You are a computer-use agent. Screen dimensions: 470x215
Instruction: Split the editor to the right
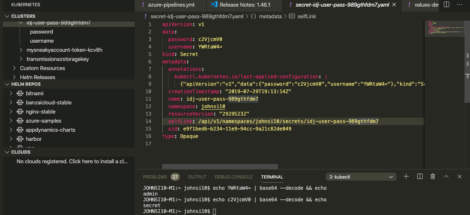[x=446, y=5]
